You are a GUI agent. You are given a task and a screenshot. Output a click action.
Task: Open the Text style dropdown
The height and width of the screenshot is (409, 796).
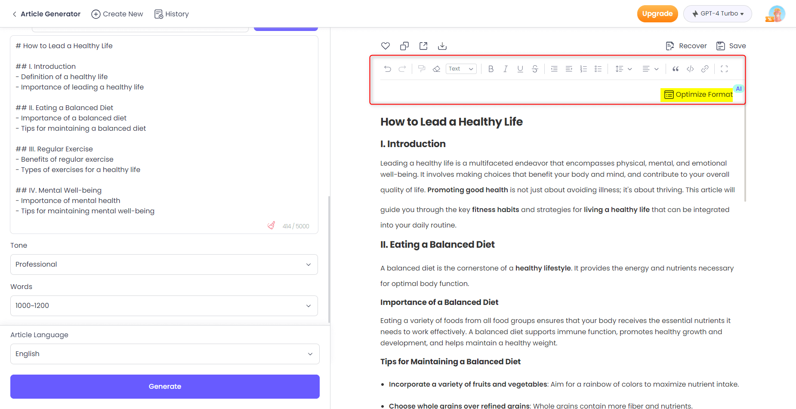click(461, 69)
